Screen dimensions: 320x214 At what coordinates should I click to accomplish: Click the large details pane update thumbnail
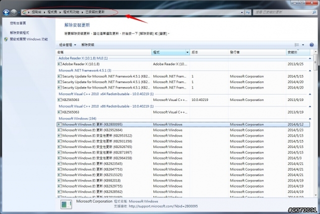click(x=66, y=204)
